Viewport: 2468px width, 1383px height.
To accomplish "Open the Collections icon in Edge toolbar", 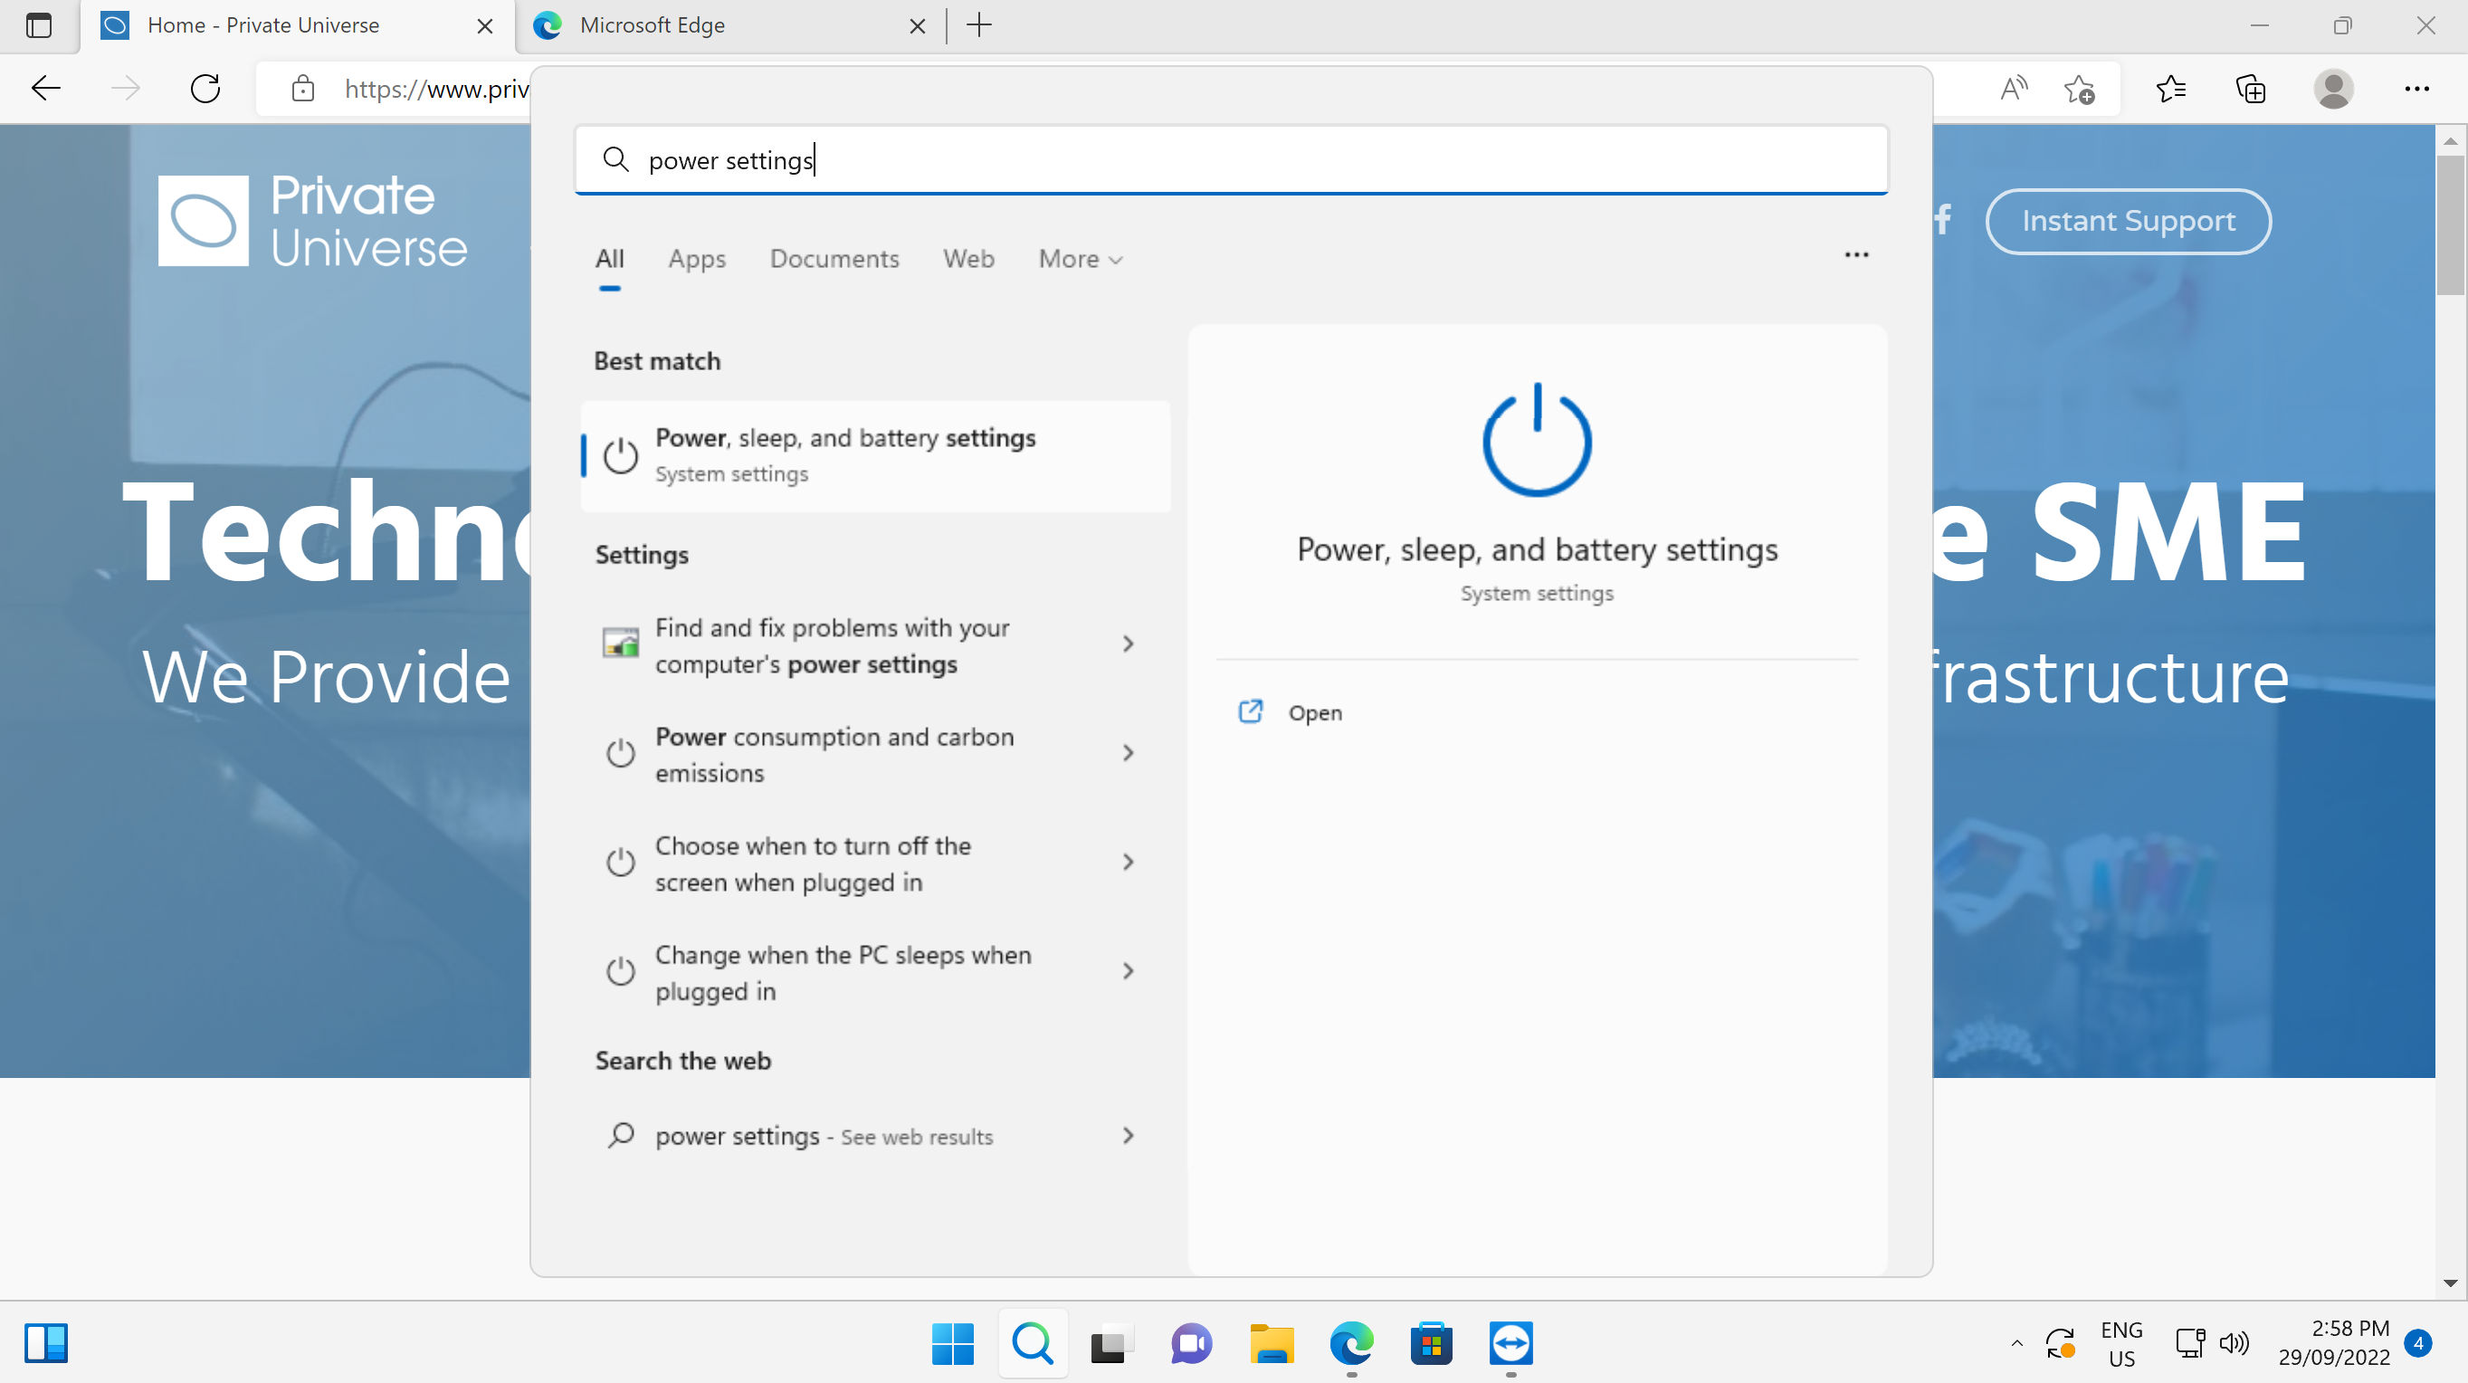I will (x=2250, y=89).
